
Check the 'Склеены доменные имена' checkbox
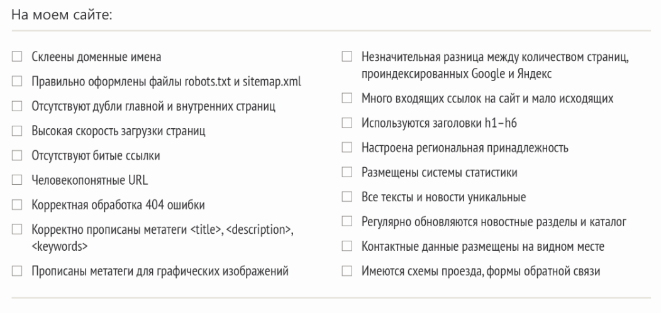(17, 57)
